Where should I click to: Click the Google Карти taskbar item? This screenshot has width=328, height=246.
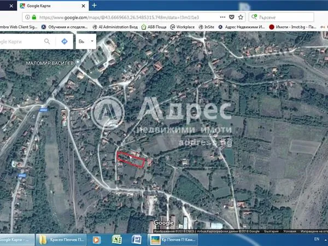17,240
